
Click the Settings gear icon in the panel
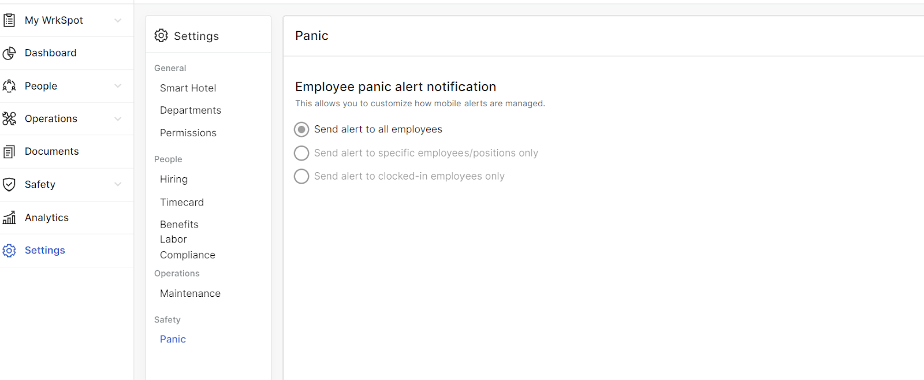point(161,35)
